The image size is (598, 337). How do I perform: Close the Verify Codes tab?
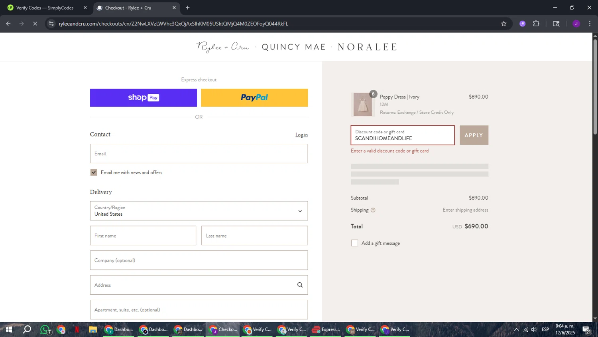[85, 8]
